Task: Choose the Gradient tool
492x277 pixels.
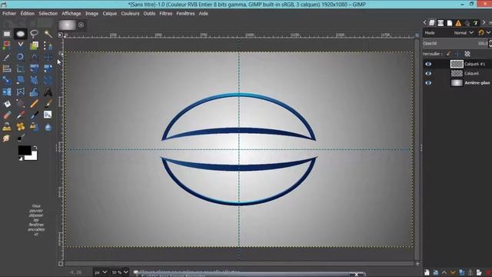Action: coord(21,104)
